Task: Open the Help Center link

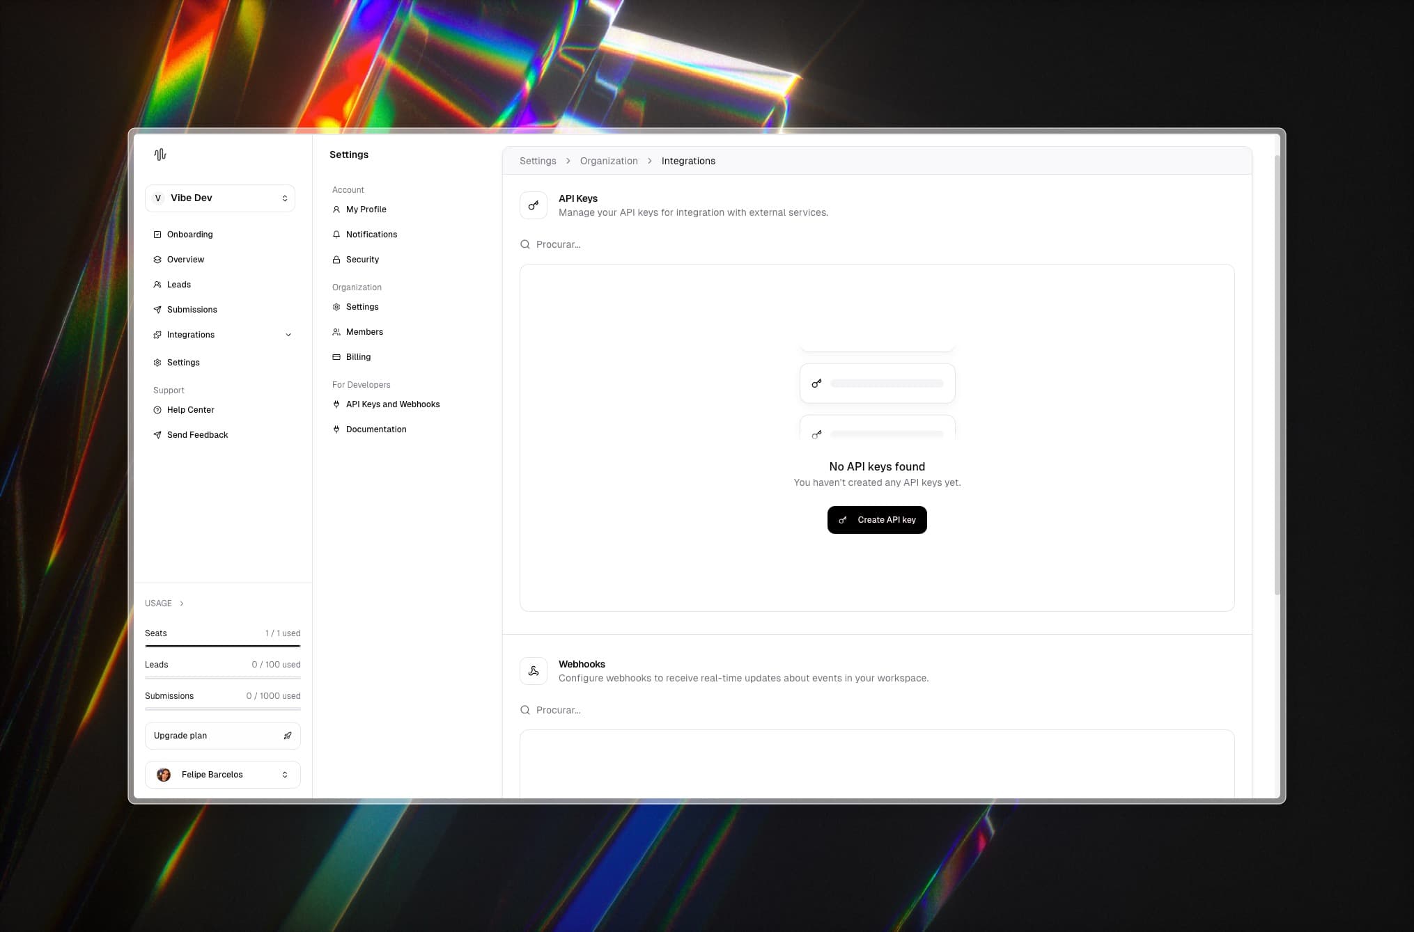Action: click(190, 409)
